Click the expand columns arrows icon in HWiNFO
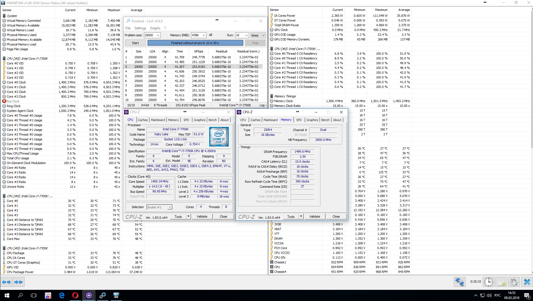Image resolution: width=533 pixels, height=301 pixels. pos(6,282)
